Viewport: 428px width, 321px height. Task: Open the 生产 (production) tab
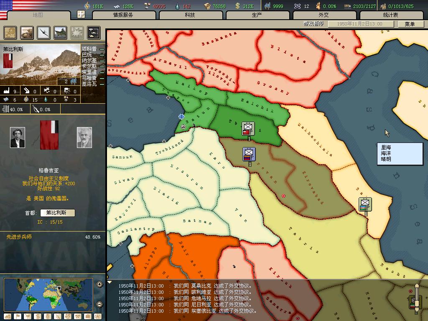[x=257, y=15]
